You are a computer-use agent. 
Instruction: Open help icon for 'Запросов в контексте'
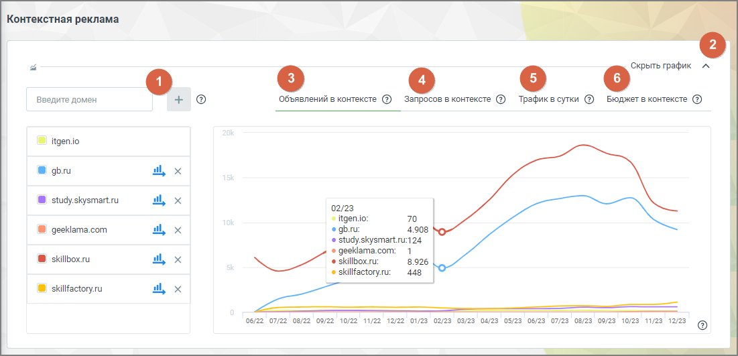coord(501,99)
